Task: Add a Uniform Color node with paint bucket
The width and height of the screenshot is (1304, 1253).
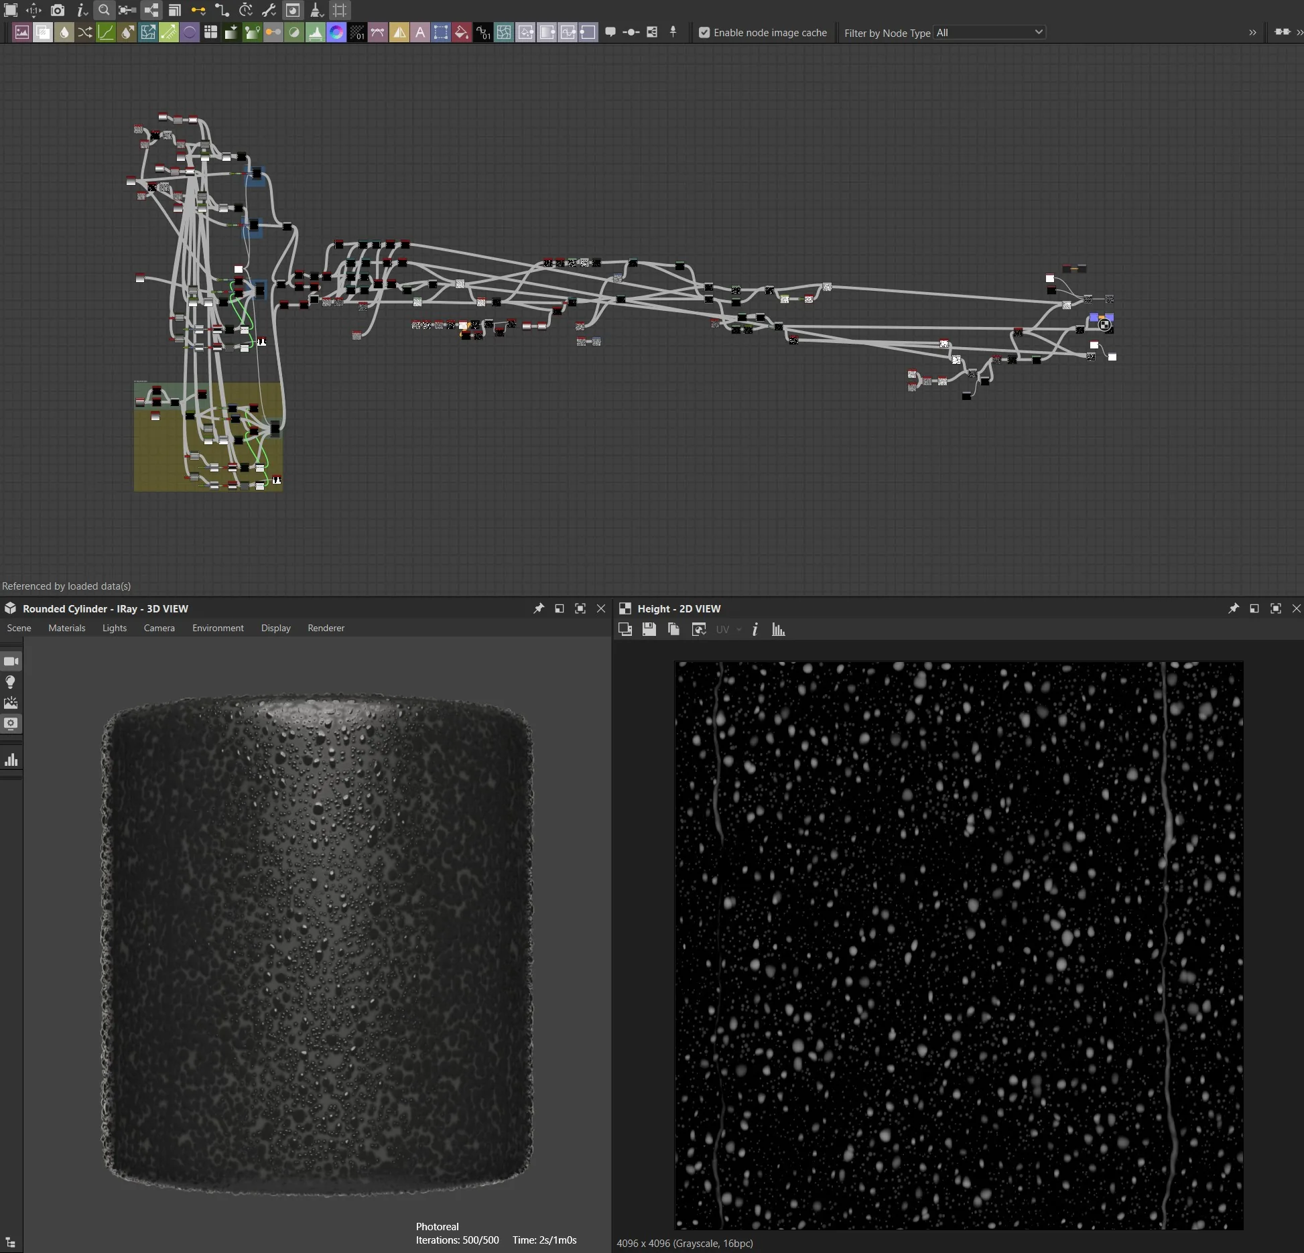Action: (x=462, y=32)
